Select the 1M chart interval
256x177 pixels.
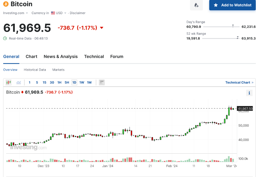coord(89,82)
